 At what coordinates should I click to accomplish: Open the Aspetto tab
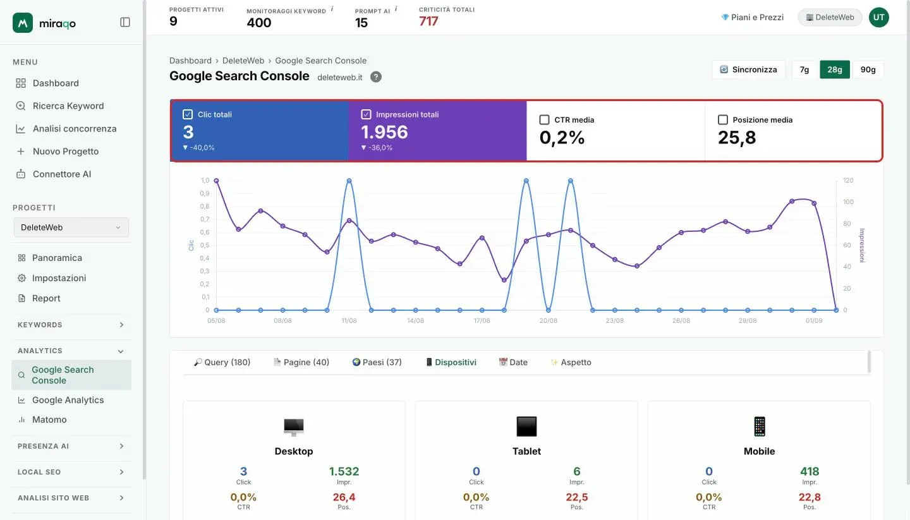pyautogui.click(x=571, y=362)
